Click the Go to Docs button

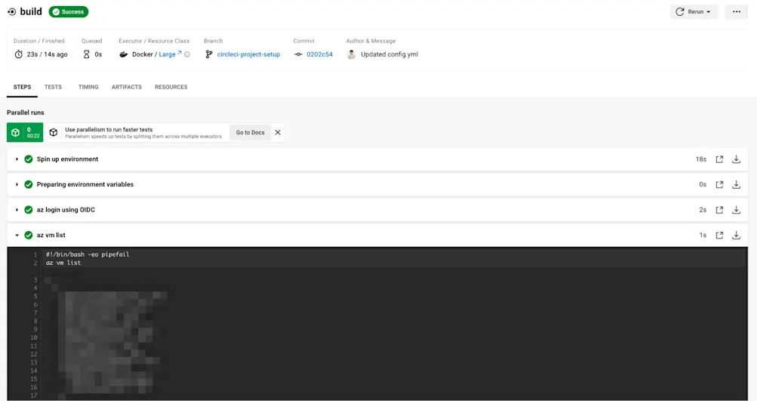[250, 132]
